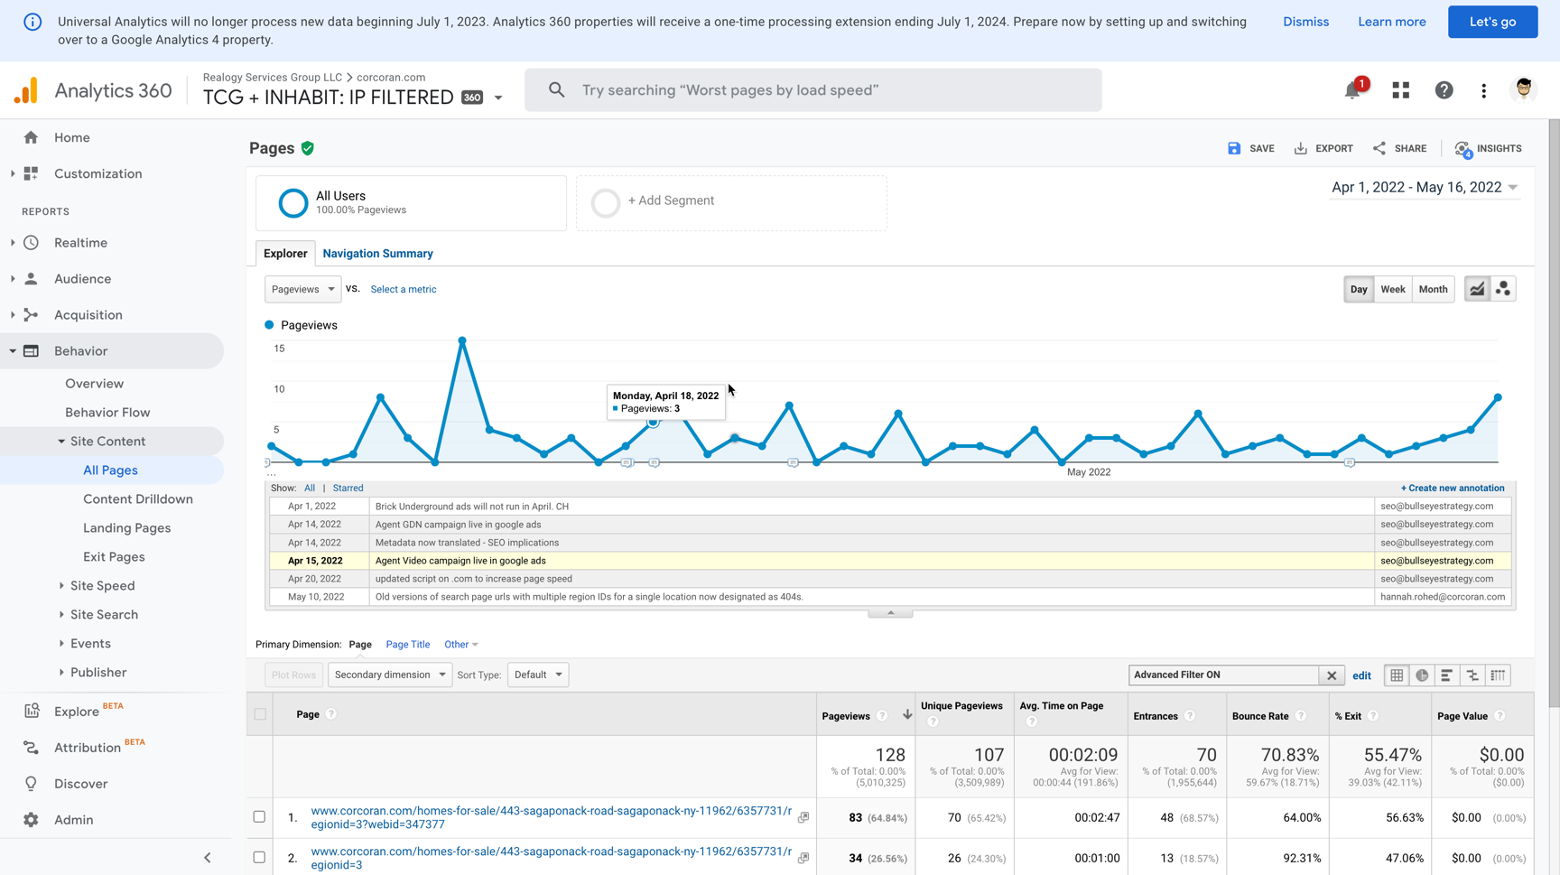
Task: Show All annotations
Action: pos(310,488)
